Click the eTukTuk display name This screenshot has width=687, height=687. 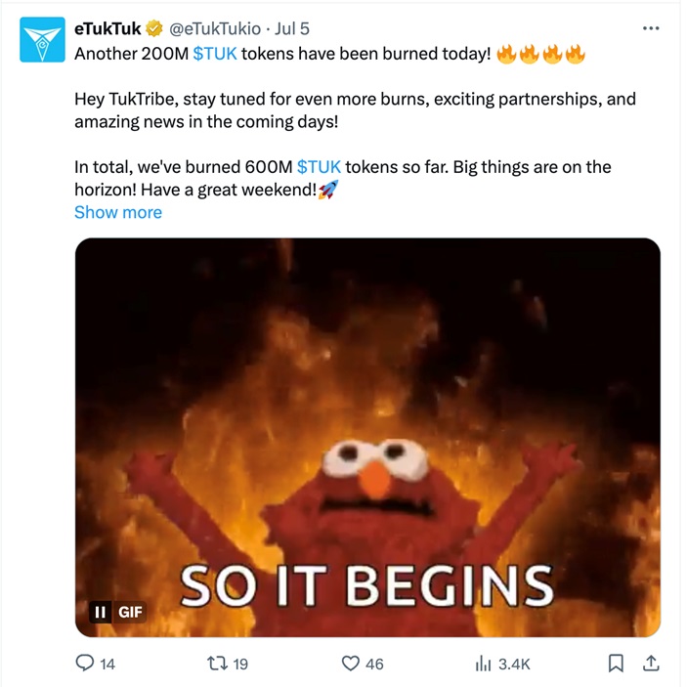click(107, 28)
